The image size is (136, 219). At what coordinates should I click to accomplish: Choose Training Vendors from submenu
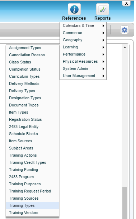point(32,213)
